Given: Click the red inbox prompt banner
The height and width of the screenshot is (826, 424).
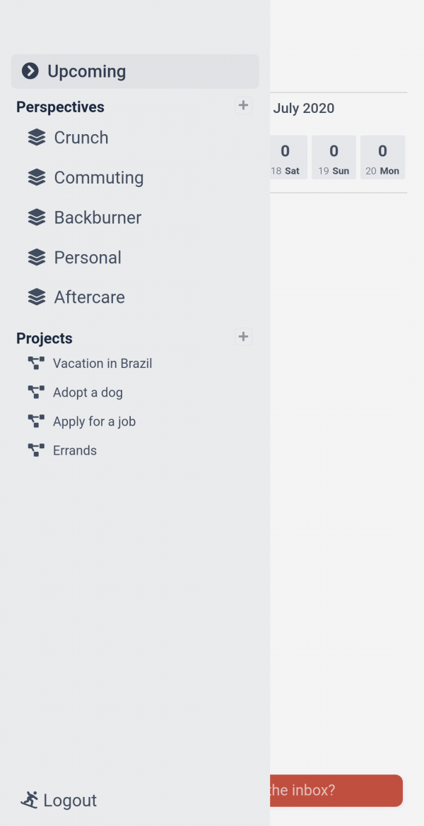Looking at the screenshot, I should tap(336, 790).
